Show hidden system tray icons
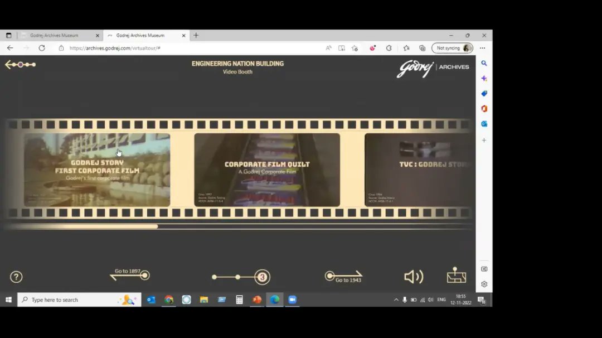This screenshot has width=602, height=338. [x=396, y=300]
